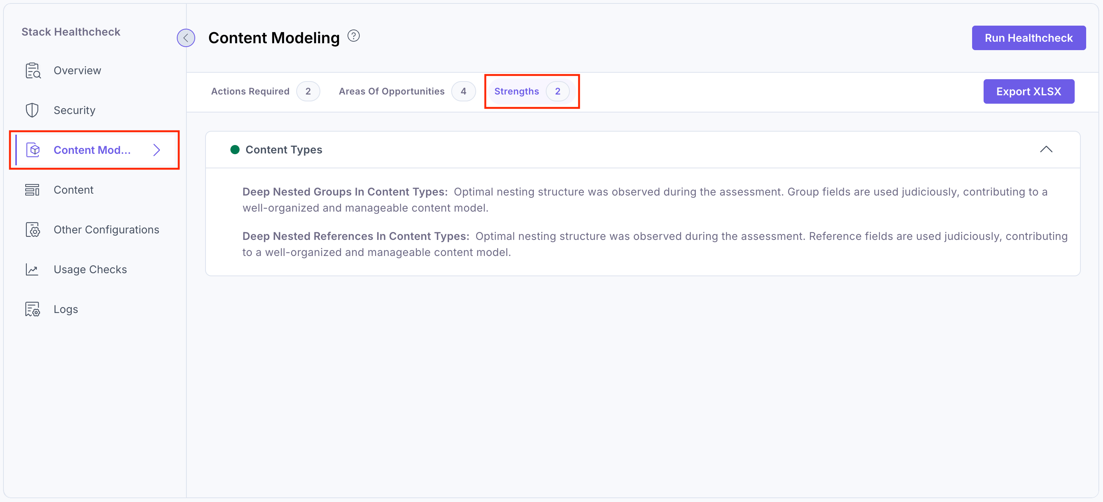Expand the Content Mod sidebar chevron
The image size is (1103, 502).
pyautogui.click(x=156, y=150)
